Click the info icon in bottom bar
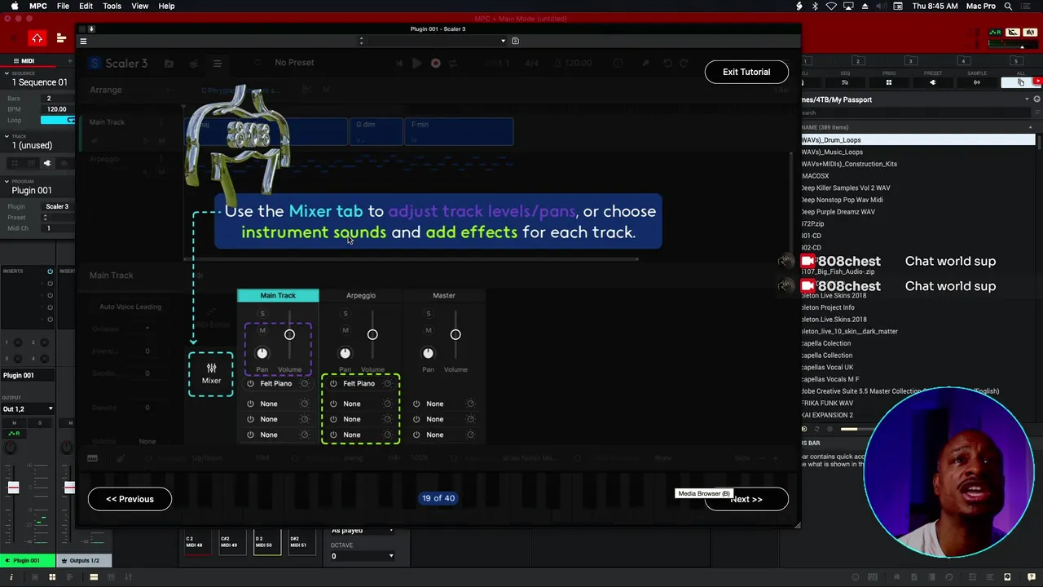This screenshot has height=587, width=1043. click(11, 577)
